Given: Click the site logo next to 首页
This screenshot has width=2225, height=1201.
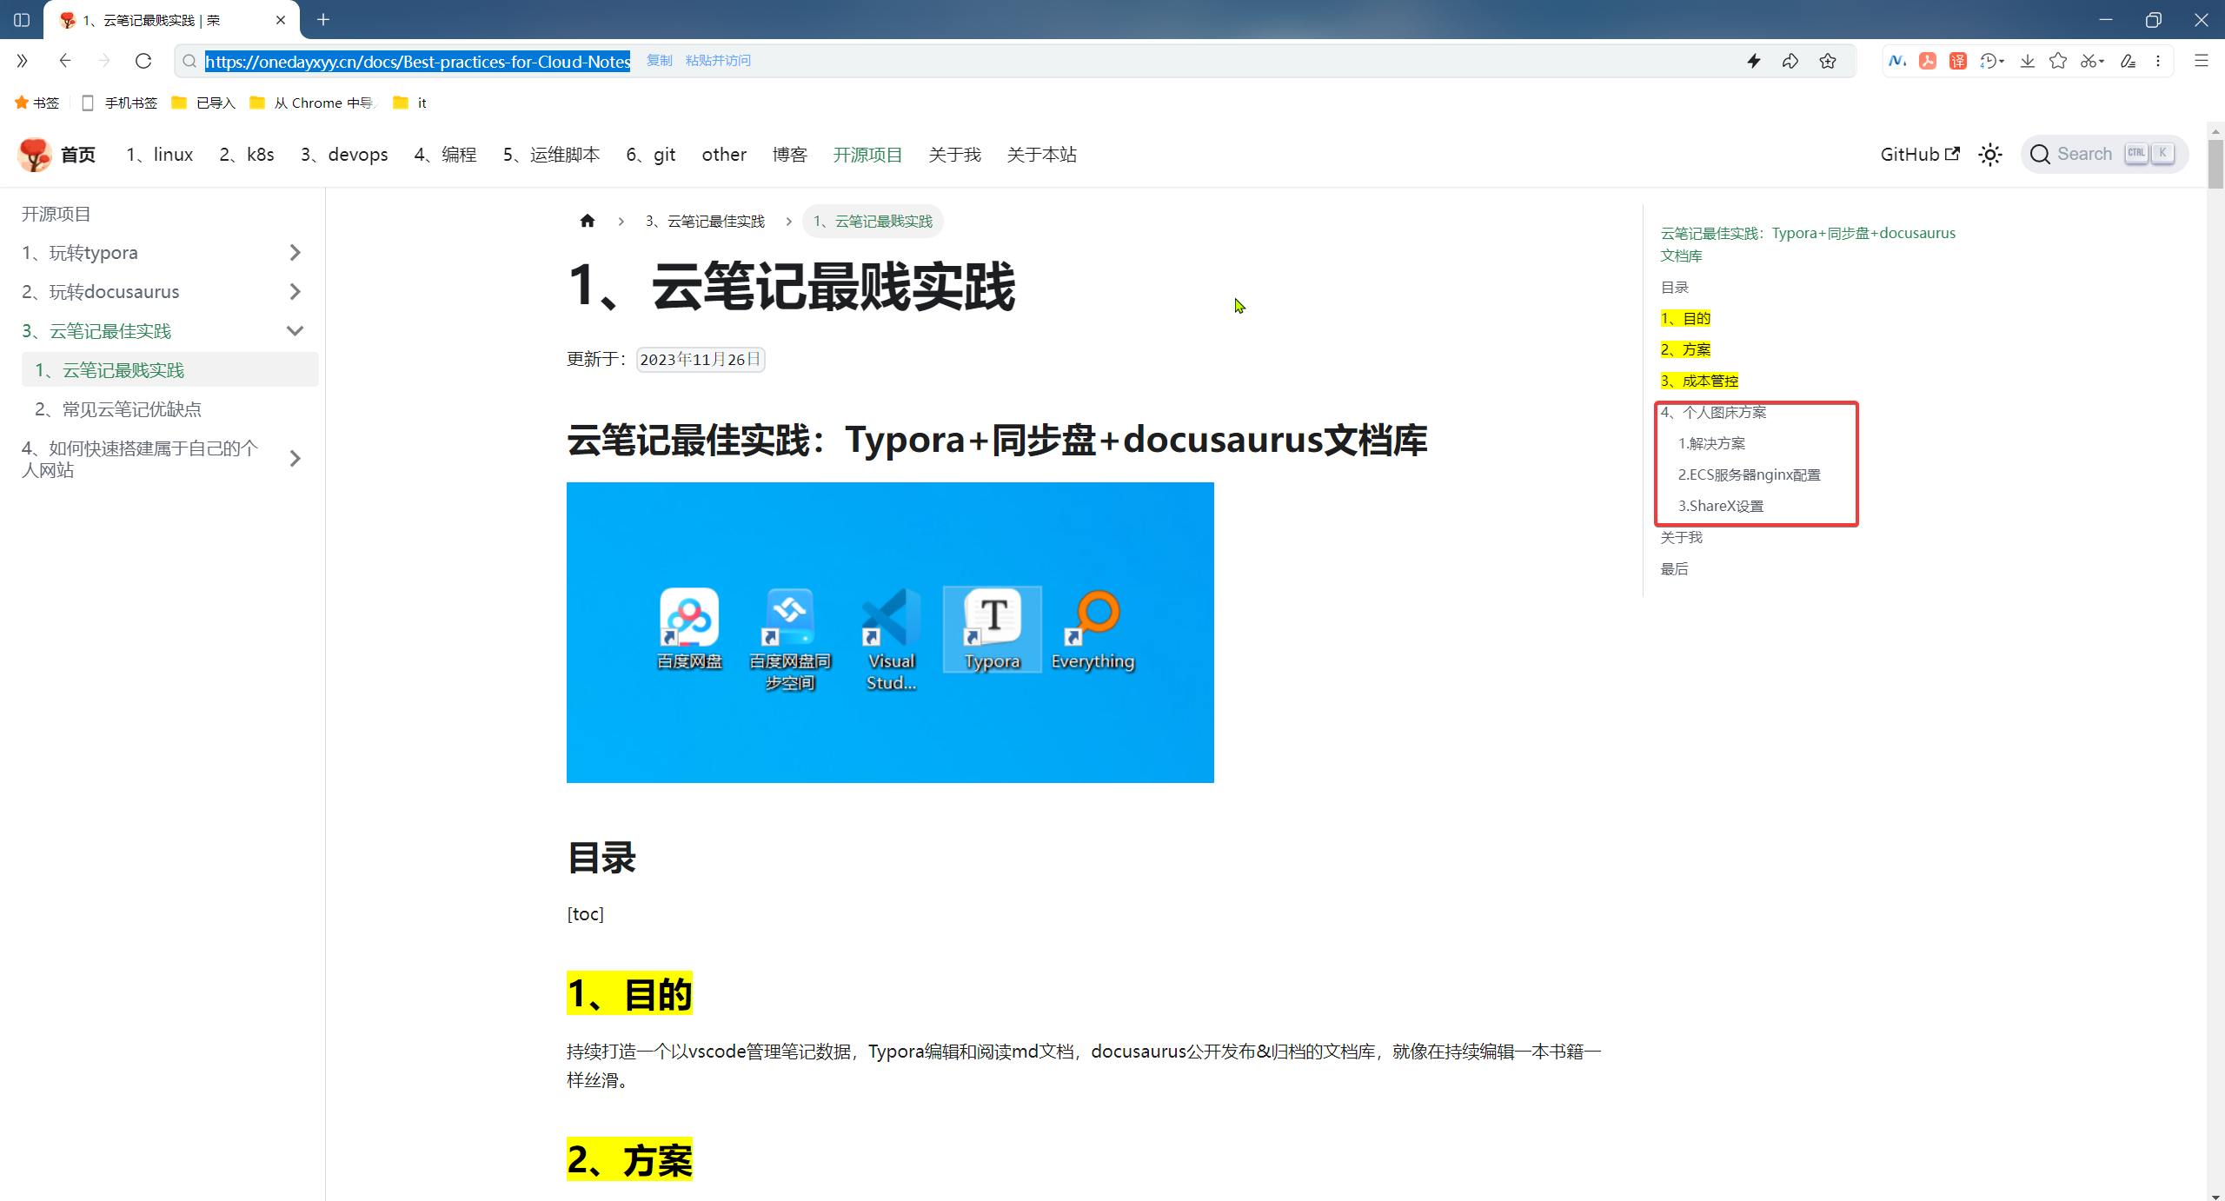Looking at the screenshot, I should coord(35,155).
